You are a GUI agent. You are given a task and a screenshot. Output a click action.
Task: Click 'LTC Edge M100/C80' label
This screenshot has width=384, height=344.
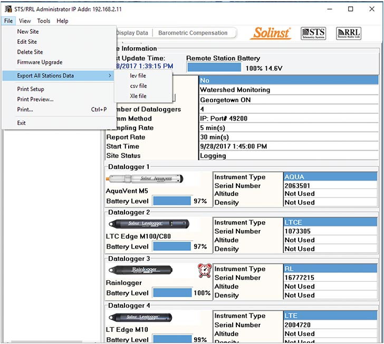(x=138, y=237)
